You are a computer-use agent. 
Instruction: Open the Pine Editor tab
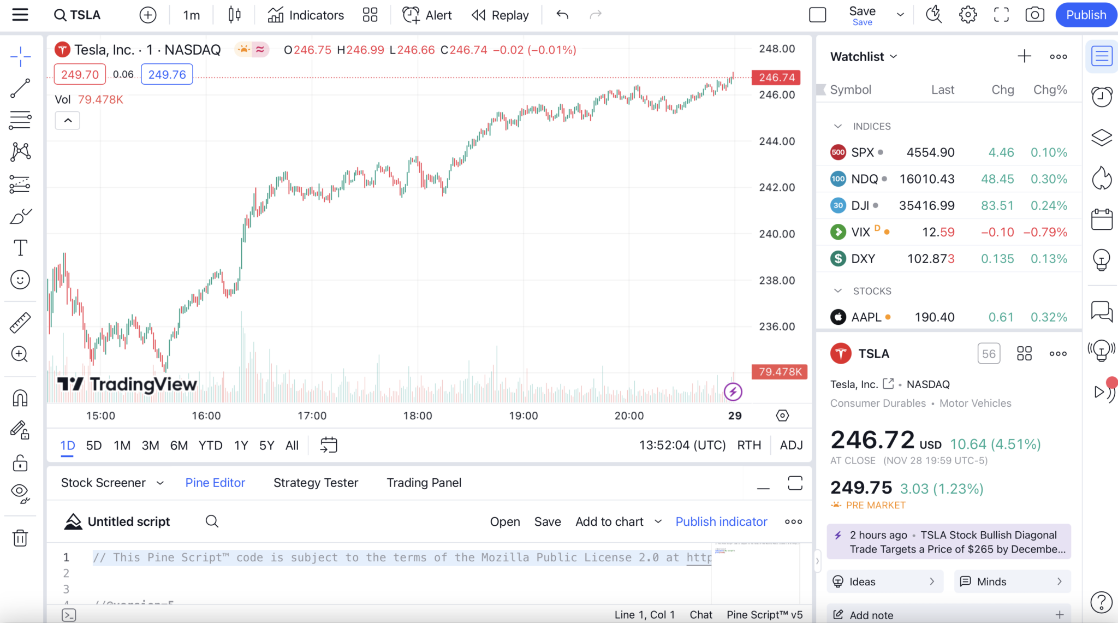(x=215, y=483)
